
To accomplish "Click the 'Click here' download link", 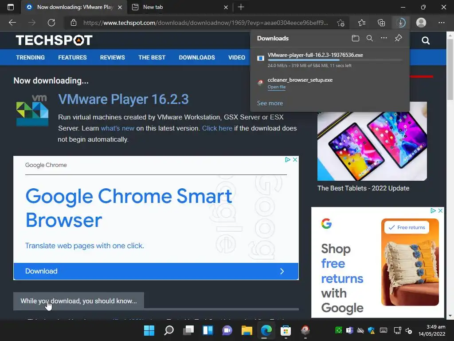I will (x=217, y=128).
